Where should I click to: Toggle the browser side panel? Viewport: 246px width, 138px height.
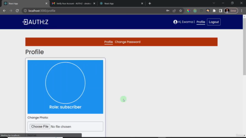tap(220, 11)
